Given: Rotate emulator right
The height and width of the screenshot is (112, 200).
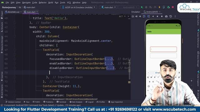Looking at the screenshot, I should [x=149, y=16].
